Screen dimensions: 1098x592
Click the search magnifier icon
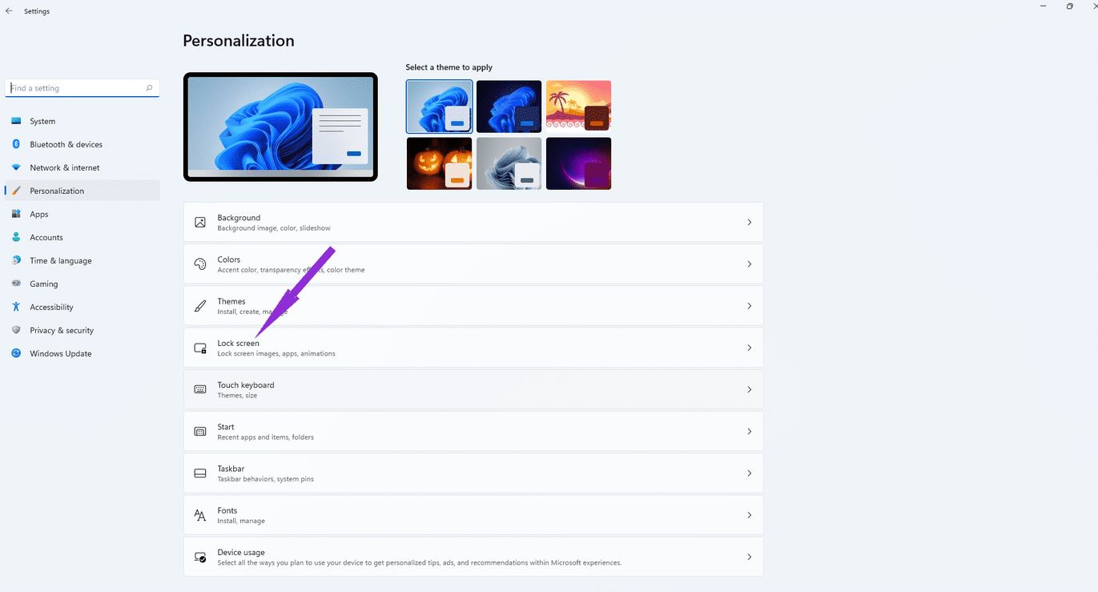click(x=149, y=88)
